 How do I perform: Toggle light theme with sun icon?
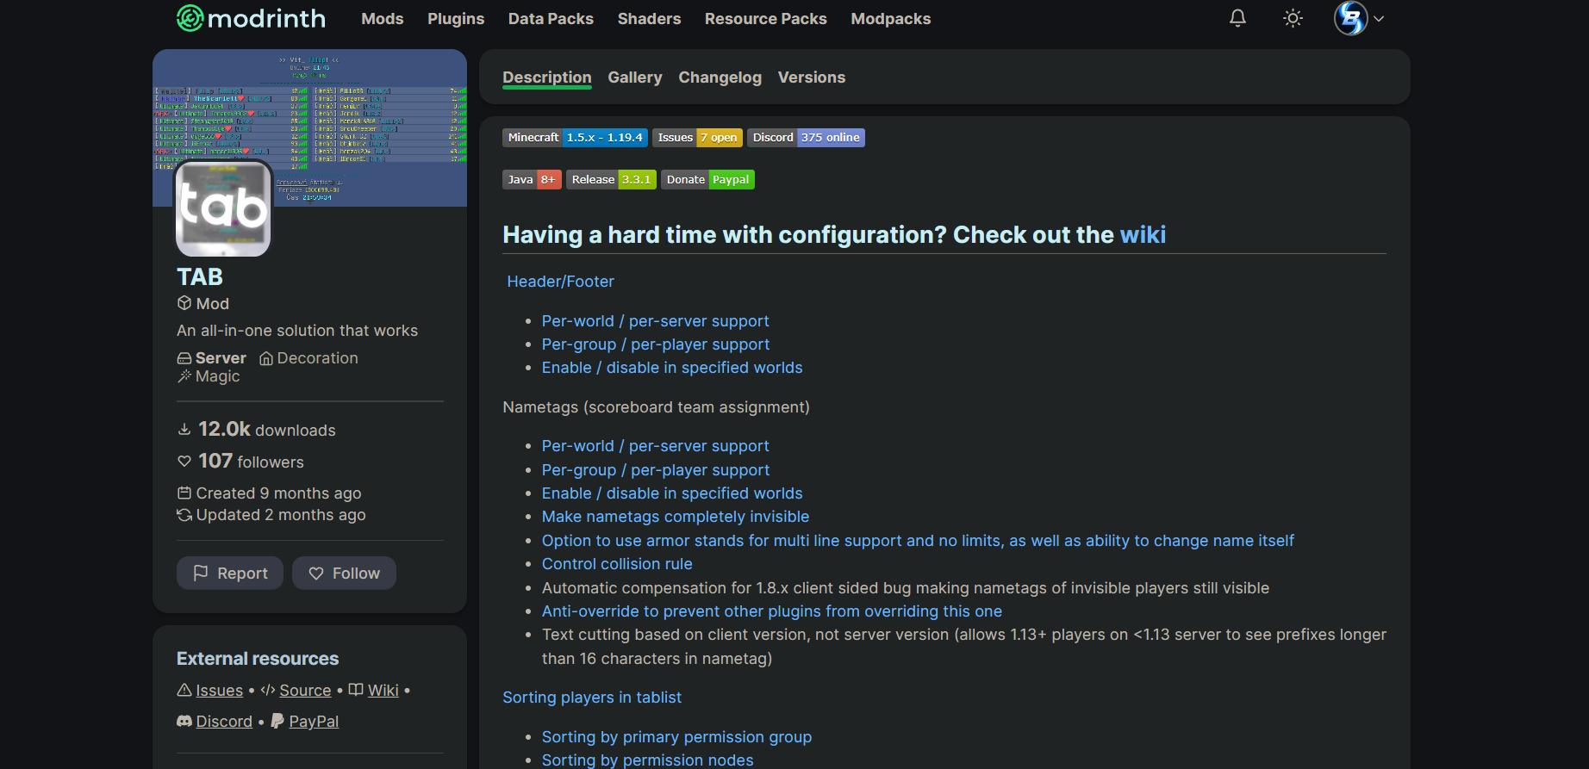tap(1293, 18)
